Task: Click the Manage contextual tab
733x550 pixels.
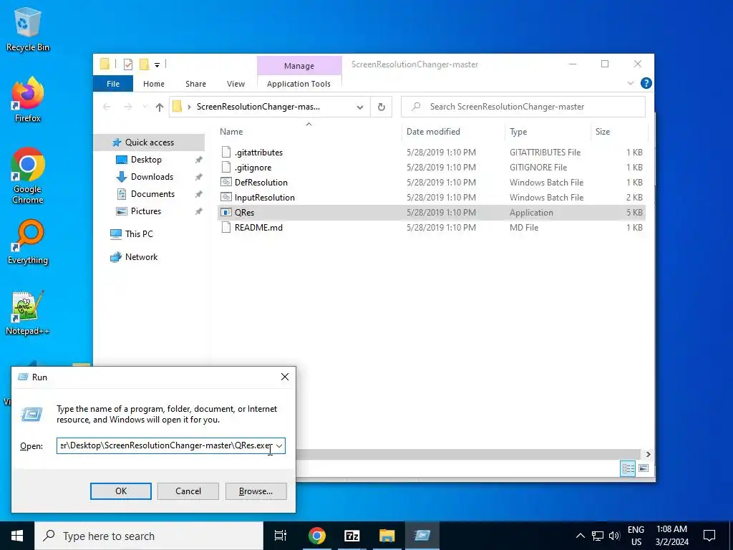Action: 299,66
